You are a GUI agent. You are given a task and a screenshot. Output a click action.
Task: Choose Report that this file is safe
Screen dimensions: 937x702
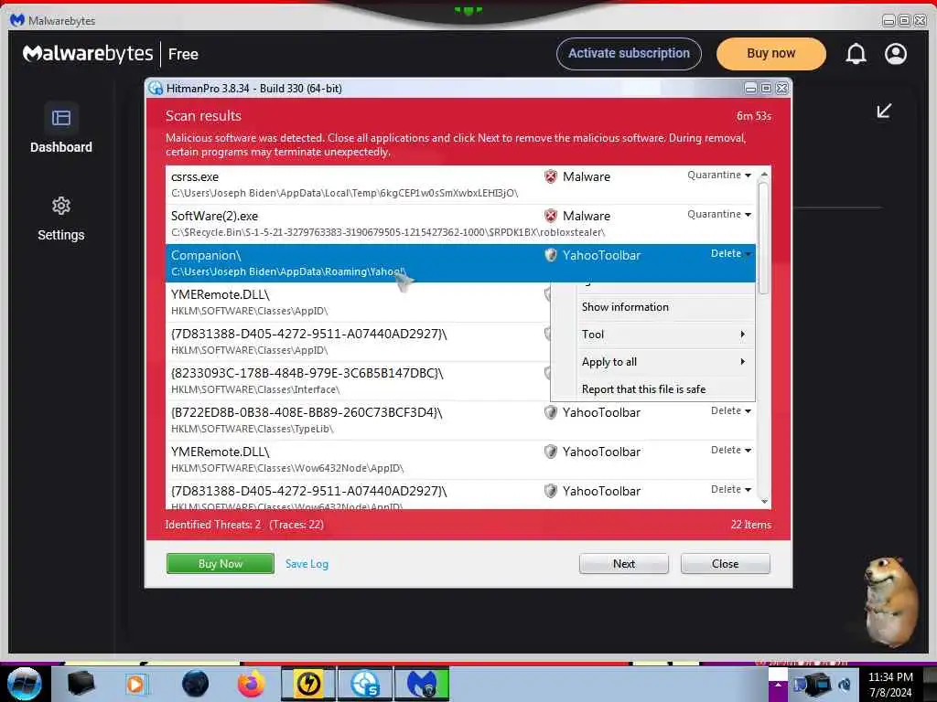tap(652, 388)
